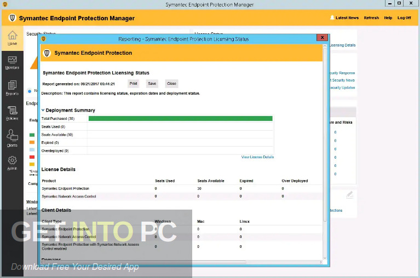Click the 'Over Deployed' column header

tap(295, 181)
